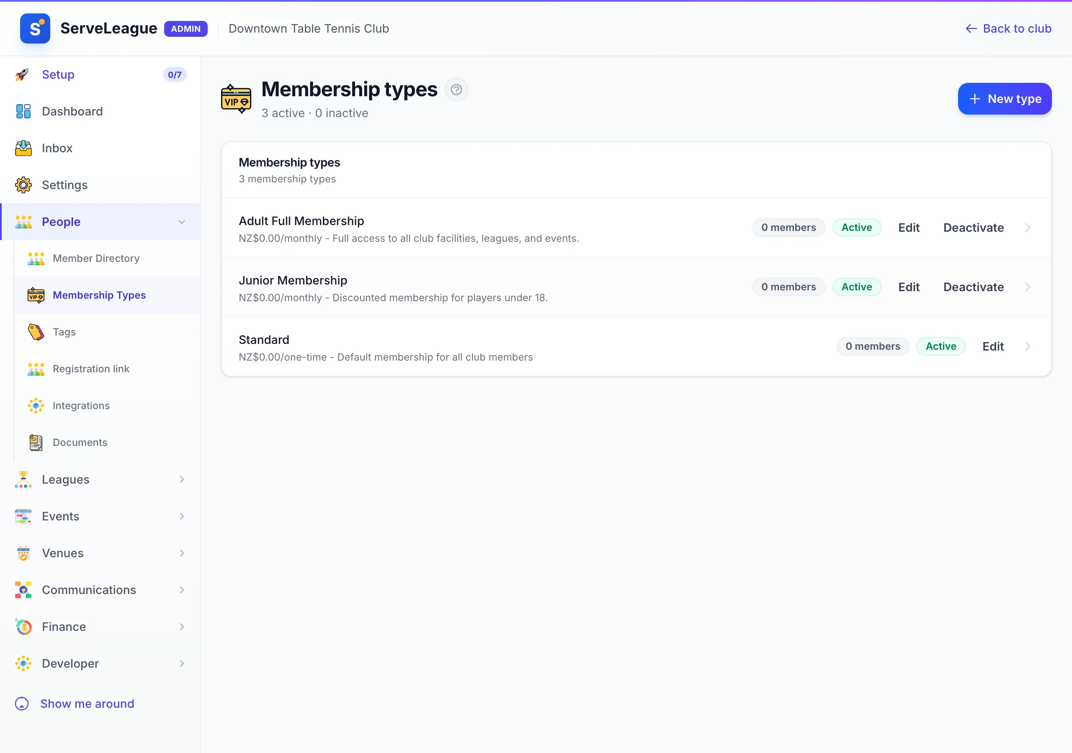Click the Active status on Standard
The height and width of the screenshot is (753, 1072).
(941, 347)
